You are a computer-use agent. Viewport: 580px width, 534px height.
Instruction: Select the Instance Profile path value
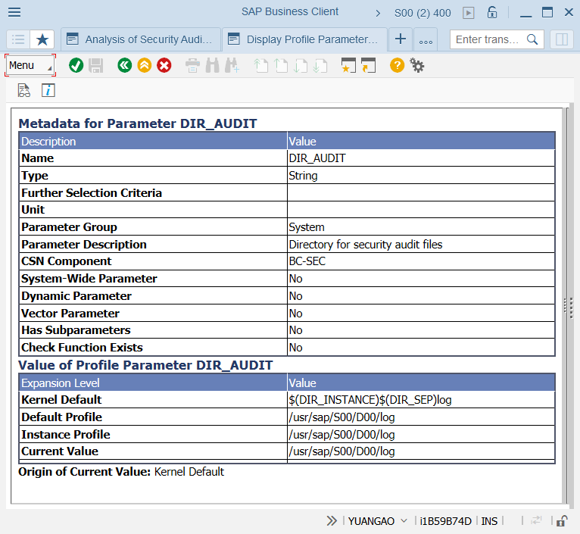click(x=421, y=435)
